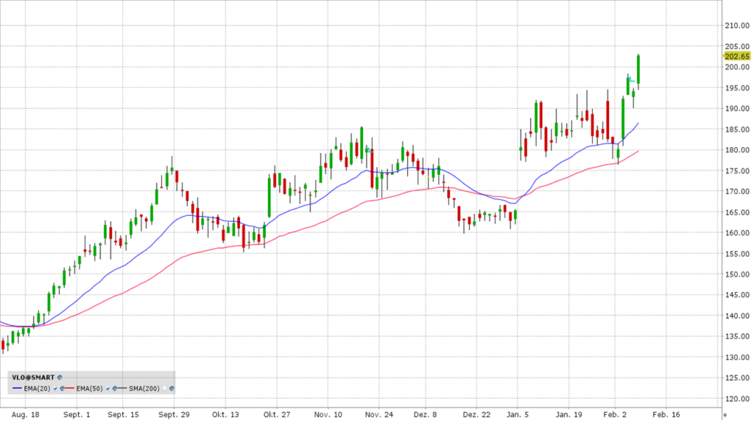Open the settings icon beside VLO@SMART
This screenshot has height=423, width=754.
(60, 377)
